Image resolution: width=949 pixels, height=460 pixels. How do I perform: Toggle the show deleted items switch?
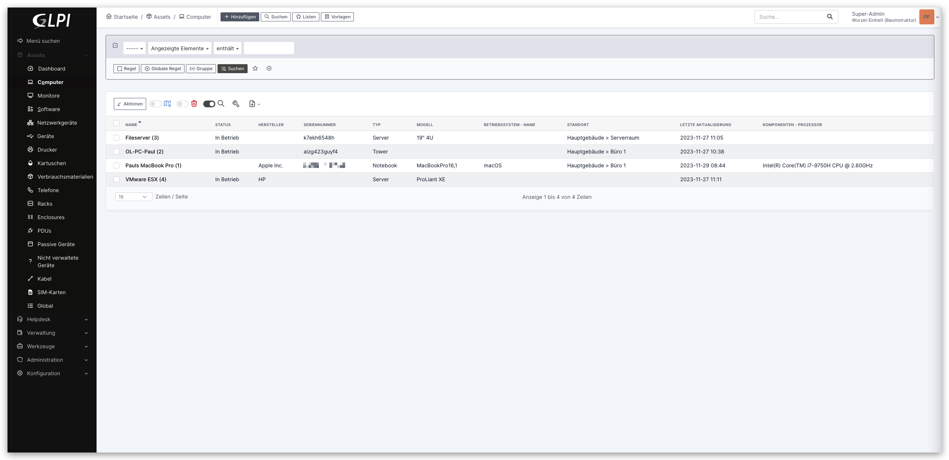pos(182,104)
